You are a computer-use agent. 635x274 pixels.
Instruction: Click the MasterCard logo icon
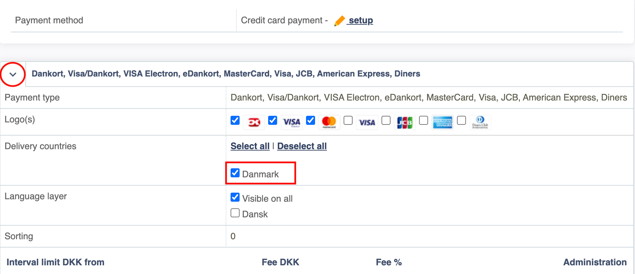[329, 122]
